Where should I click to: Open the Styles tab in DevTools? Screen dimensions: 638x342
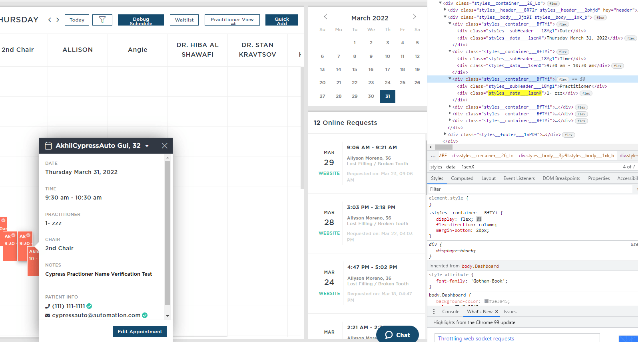(x=437, y=178)
